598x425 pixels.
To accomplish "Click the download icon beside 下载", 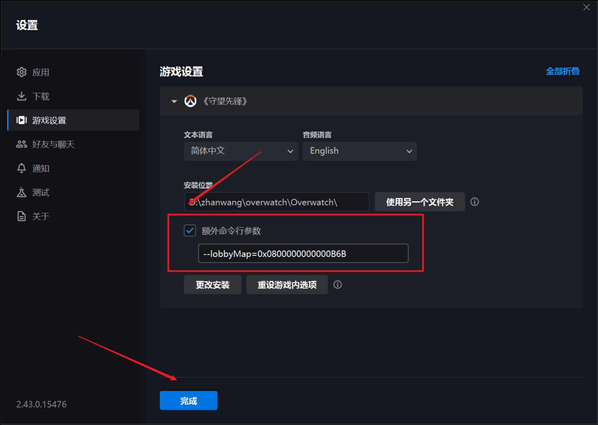I will pyautogui.click(x=21, y=96).
